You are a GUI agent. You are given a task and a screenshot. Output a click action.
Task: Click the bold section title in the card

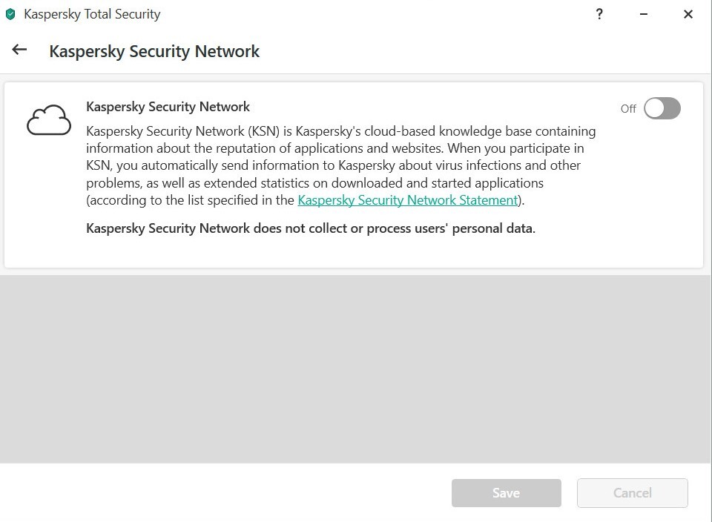click(x=168, y=107)
